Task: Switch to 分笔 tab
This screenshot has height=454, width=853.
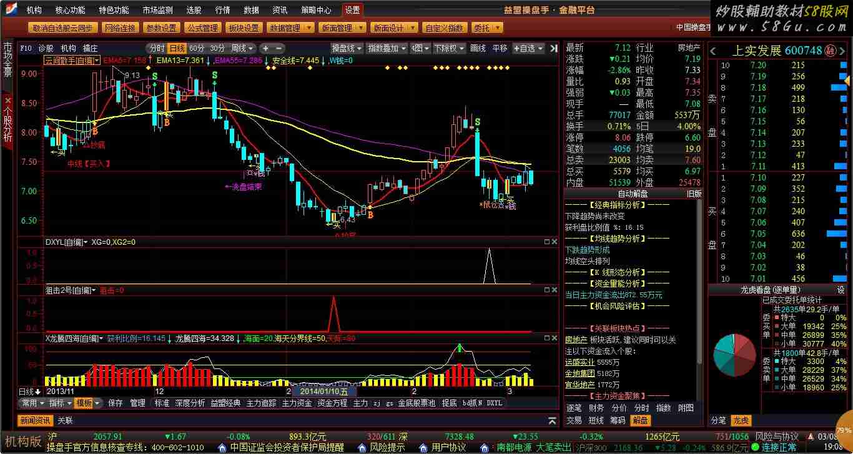Action: point(719,420)
